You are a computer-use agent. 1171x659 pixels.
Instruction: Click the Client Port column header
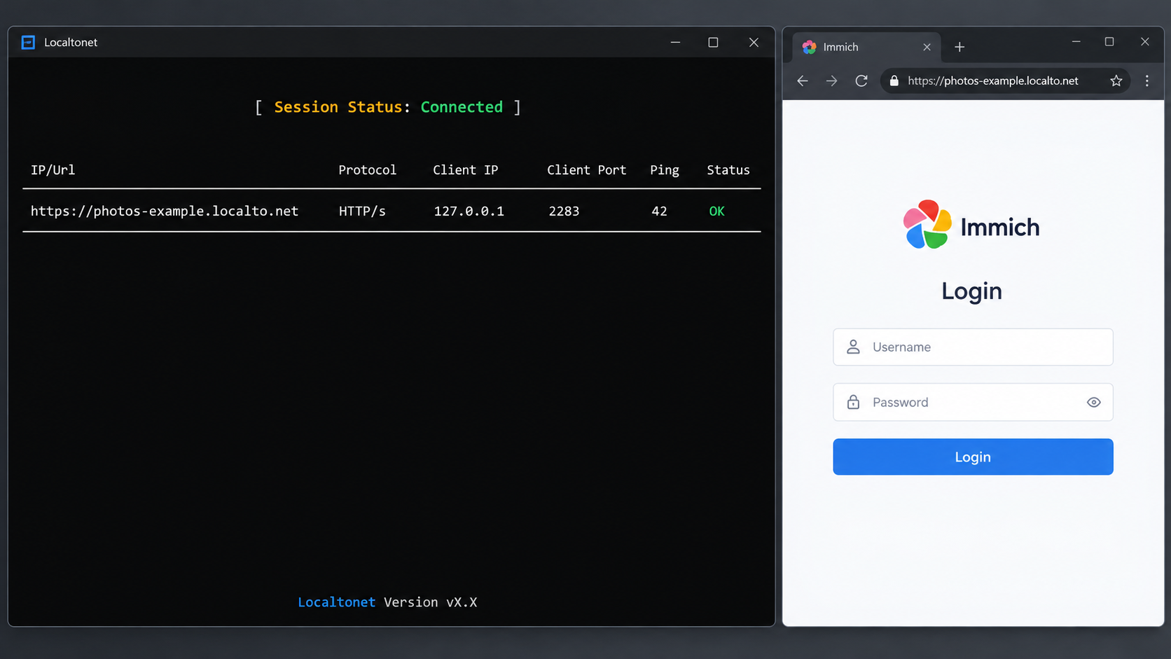tap(586, 170)
